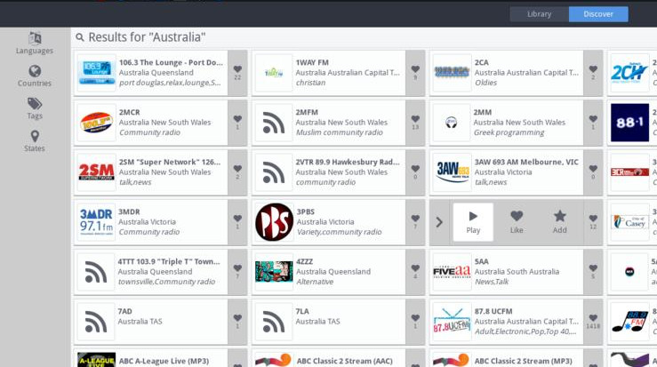Click the search magnifier icon

tap(80, 37)
